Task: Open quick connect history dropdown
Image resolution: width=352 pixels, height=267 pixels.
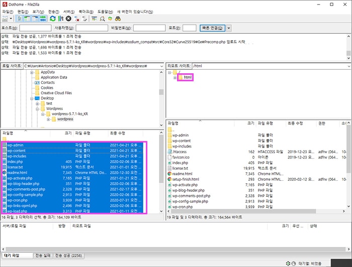Action: (228, 28)
